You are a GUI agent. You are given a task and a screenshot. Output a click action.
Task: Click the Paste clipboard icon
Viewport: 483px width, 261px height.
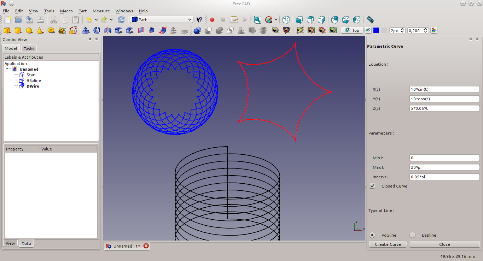click(76, 20)
